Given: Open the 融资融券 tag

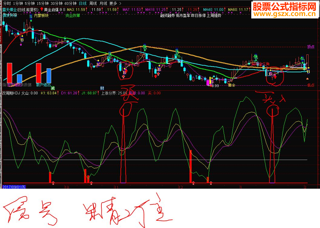Looking at the screenshot, I should [x=167, y=15].
